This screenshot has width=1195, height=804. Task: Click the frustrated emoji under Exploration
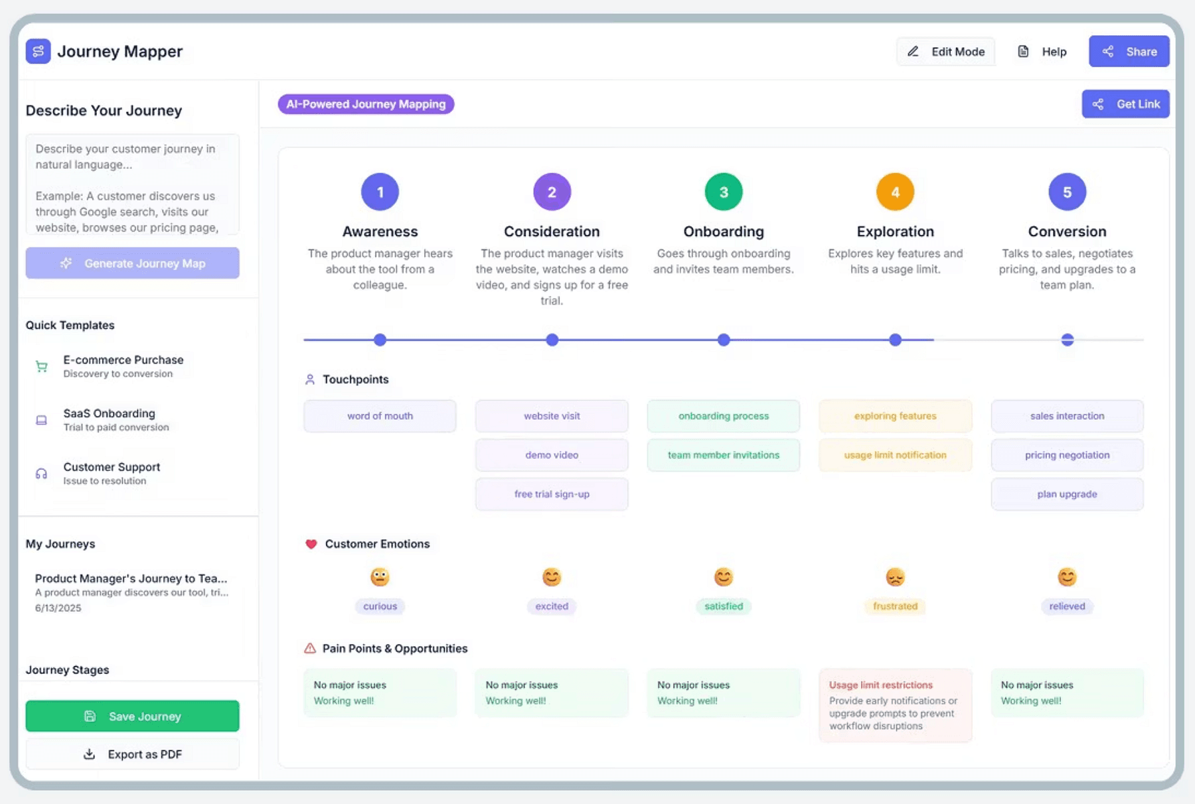895,577
